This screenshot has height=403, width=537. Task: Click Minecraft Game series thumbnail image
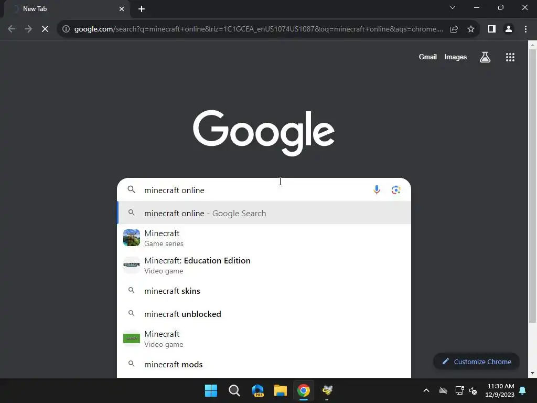coord(132,238)
